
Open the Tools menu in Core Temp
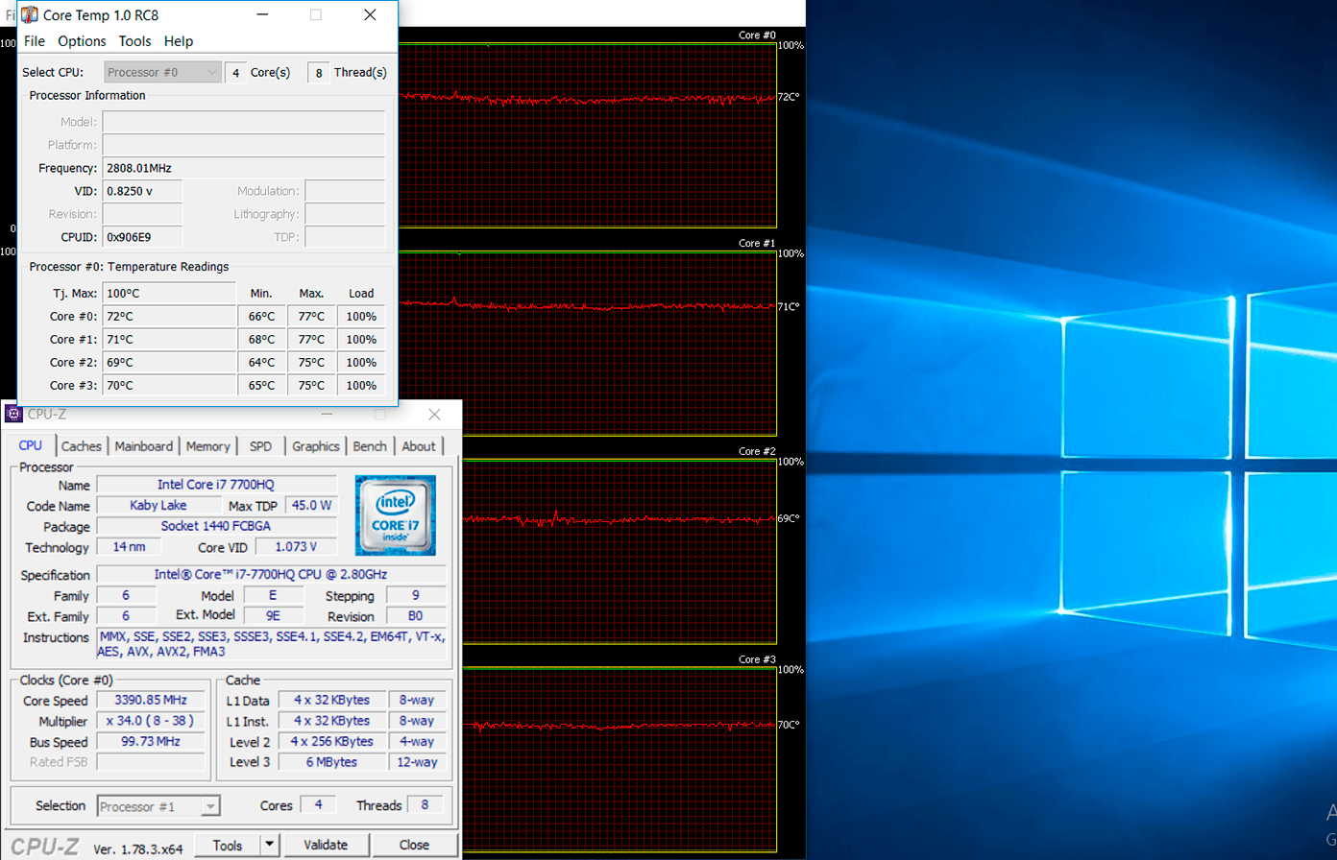point(135,41)
